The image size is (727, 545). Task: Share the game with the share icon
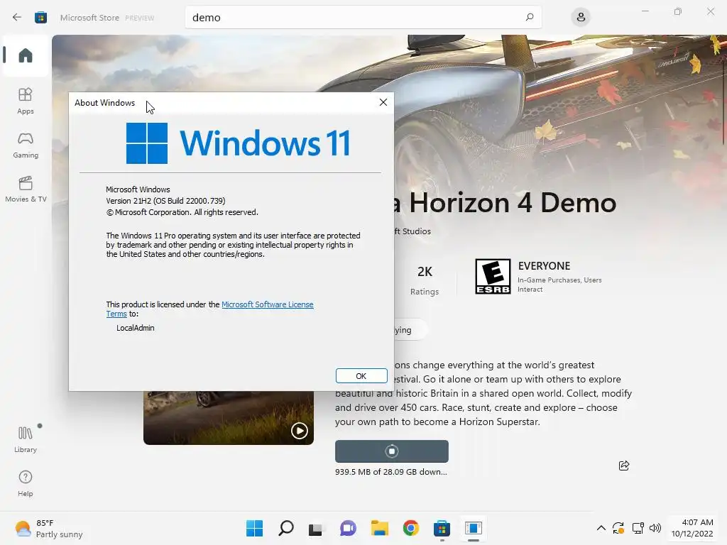pyautogui.click(x=624, y=466)
